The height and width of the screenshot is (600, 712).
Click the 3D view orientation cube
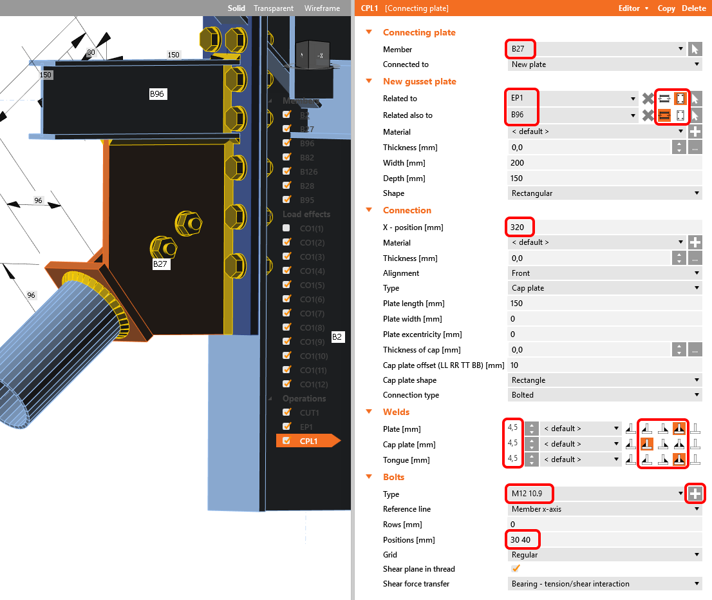coord(312,55)
